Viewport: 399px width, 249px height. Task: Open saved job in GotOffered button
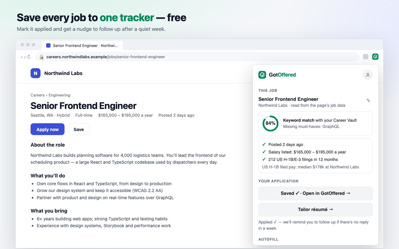[x=315, y=193]
